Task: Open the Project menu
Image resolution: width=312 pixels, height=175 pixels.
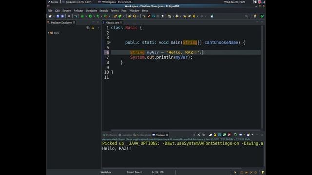Action: 115,11
